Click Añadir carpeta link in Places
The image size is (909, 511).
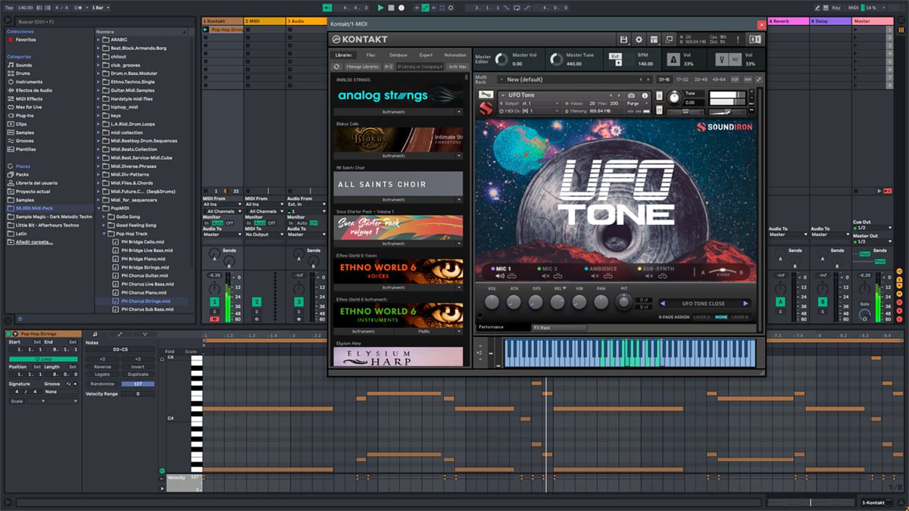pyautogui.click(x=33, y=241)
